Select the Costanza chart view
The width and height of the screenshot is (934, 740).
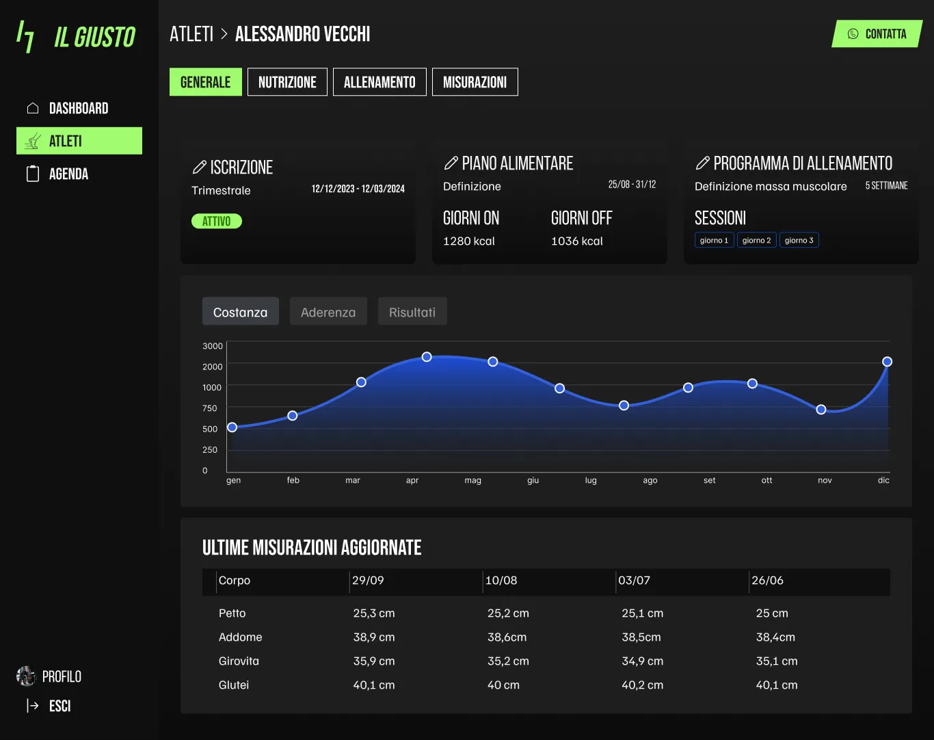(240, 311)
